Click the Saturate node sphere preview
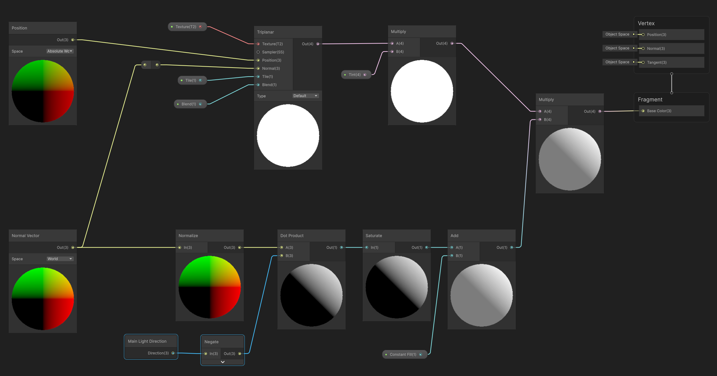717x376 pixels. point(397,287)
